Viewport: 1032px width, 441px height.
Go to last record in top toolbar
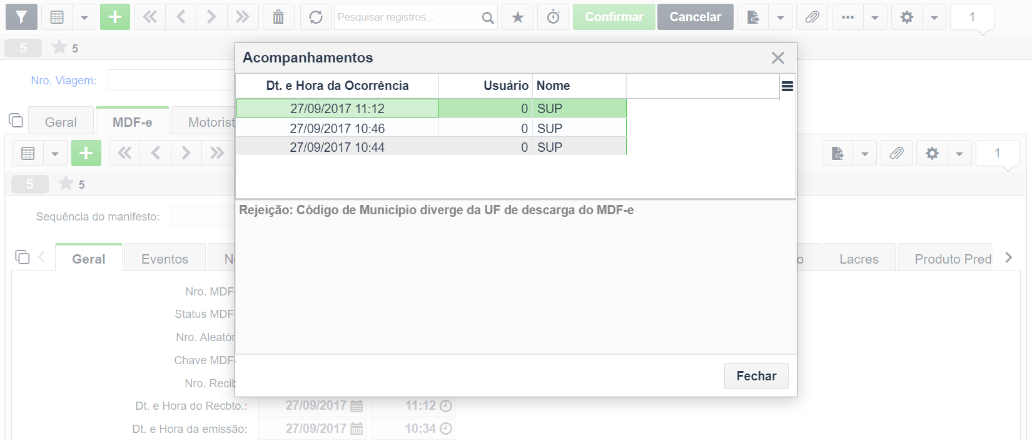click(x=242, y=17)
